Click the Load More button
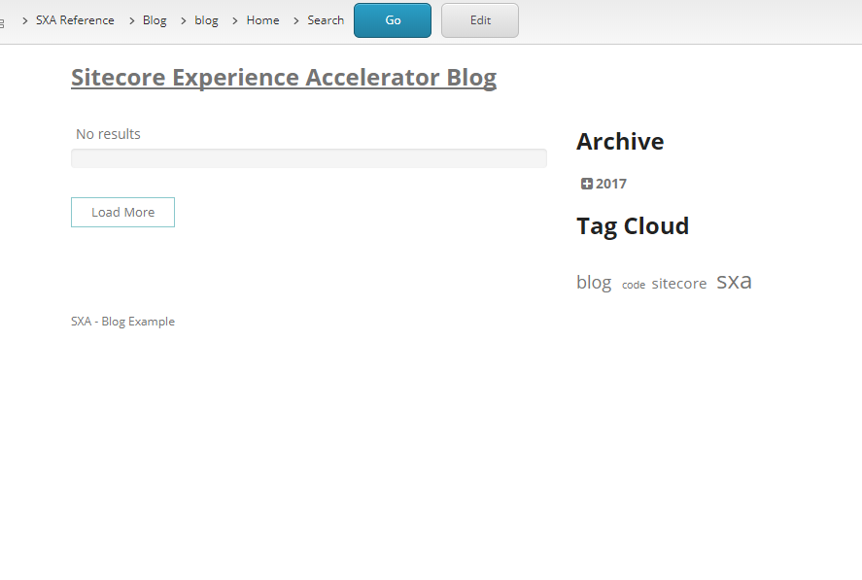 (x=122, y=212)
